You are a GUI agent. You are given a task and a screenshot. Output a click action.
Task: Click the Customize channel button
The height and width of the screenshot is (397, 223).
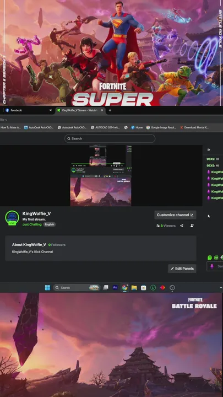[x=175, y=215]
